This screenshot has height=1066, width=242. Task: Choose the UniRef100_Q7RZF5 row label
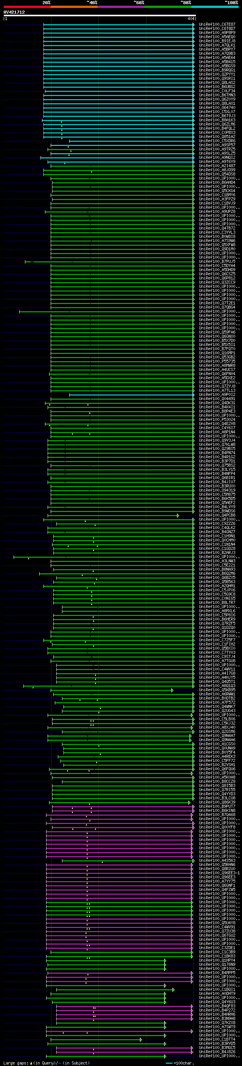217,623
